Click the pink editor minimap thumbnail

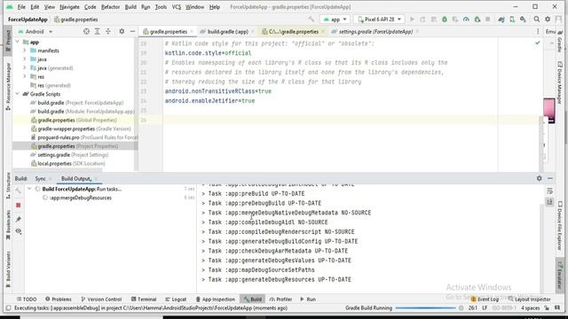(x=548, y=110)
